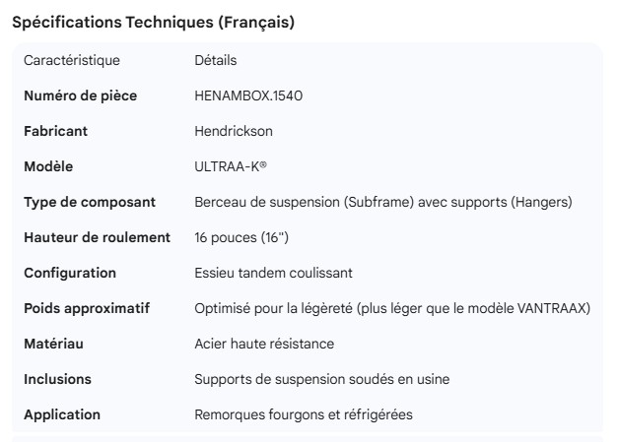
Task: Click the part number HENAMBOX.1540
Action: (247, 95)
